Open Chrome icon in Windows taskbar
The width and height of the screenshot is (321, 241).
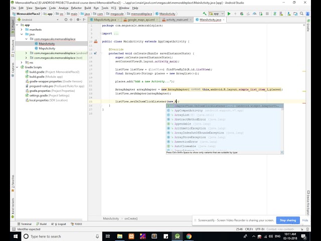[189, 236]
